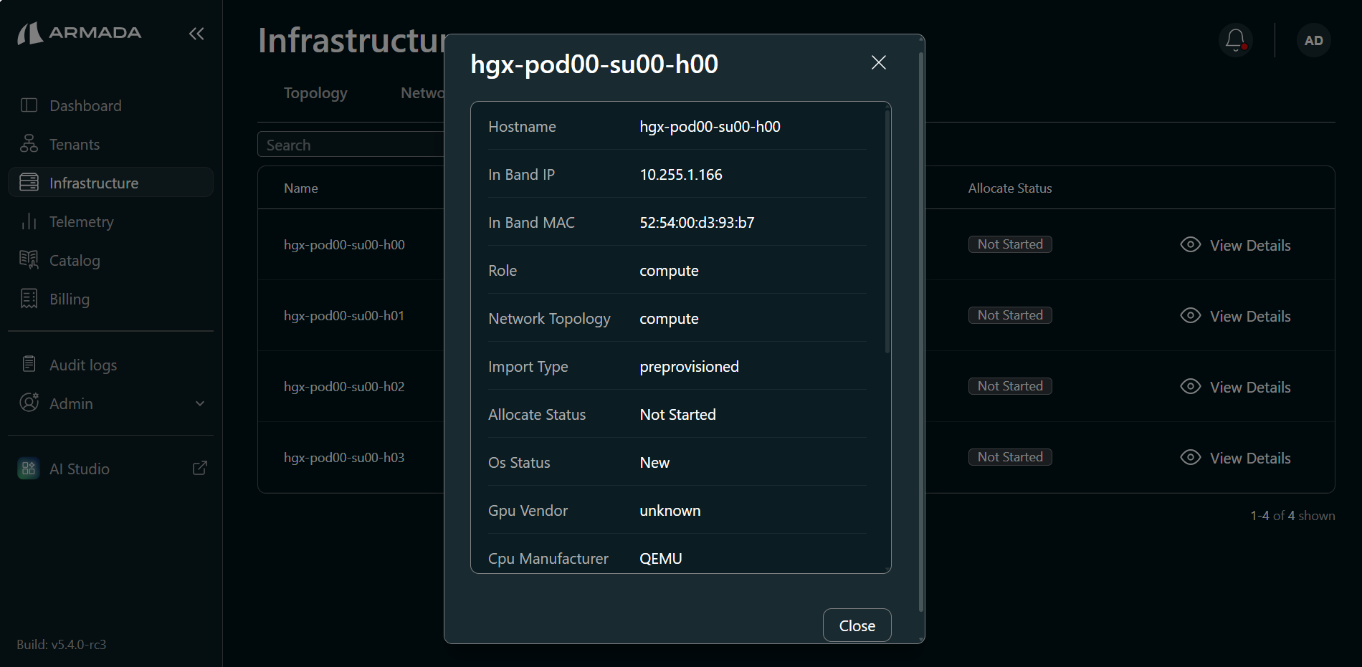Click the hgx-pod00-su00-h01 name cell
The image size is (1362, 667).
pos(344,315)
